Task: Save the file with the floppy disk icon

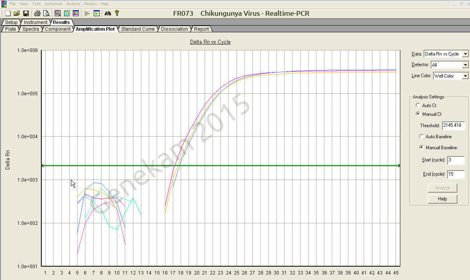Action: pos(26,13)
